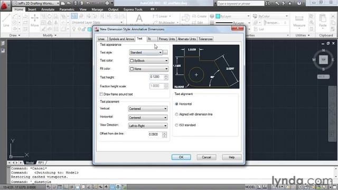338x190 pixels.
Task: Toggle MODEL space button in status bar
Action: click(250, 187)
